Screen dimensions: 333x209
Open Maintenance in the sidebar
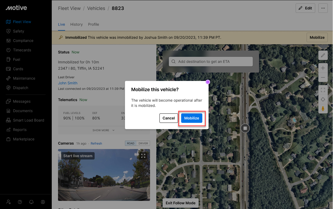click(24, 78)
